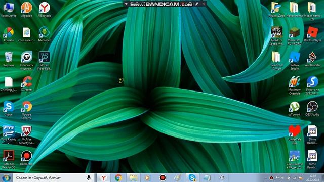Image resolution: width=324 pixels, height=182 pixels.
Task: Open the media player taskbar button
Action: 148,177
